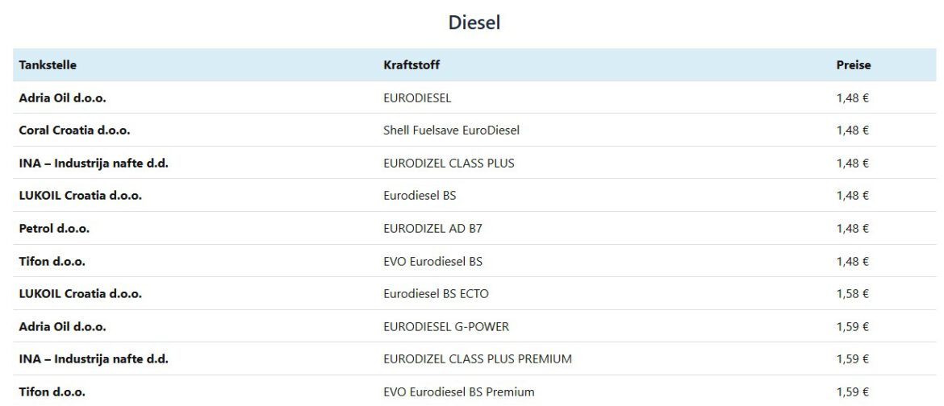
Task: Click Adria Oil in the G-POWER row
Action: click(x=62, y=327)
